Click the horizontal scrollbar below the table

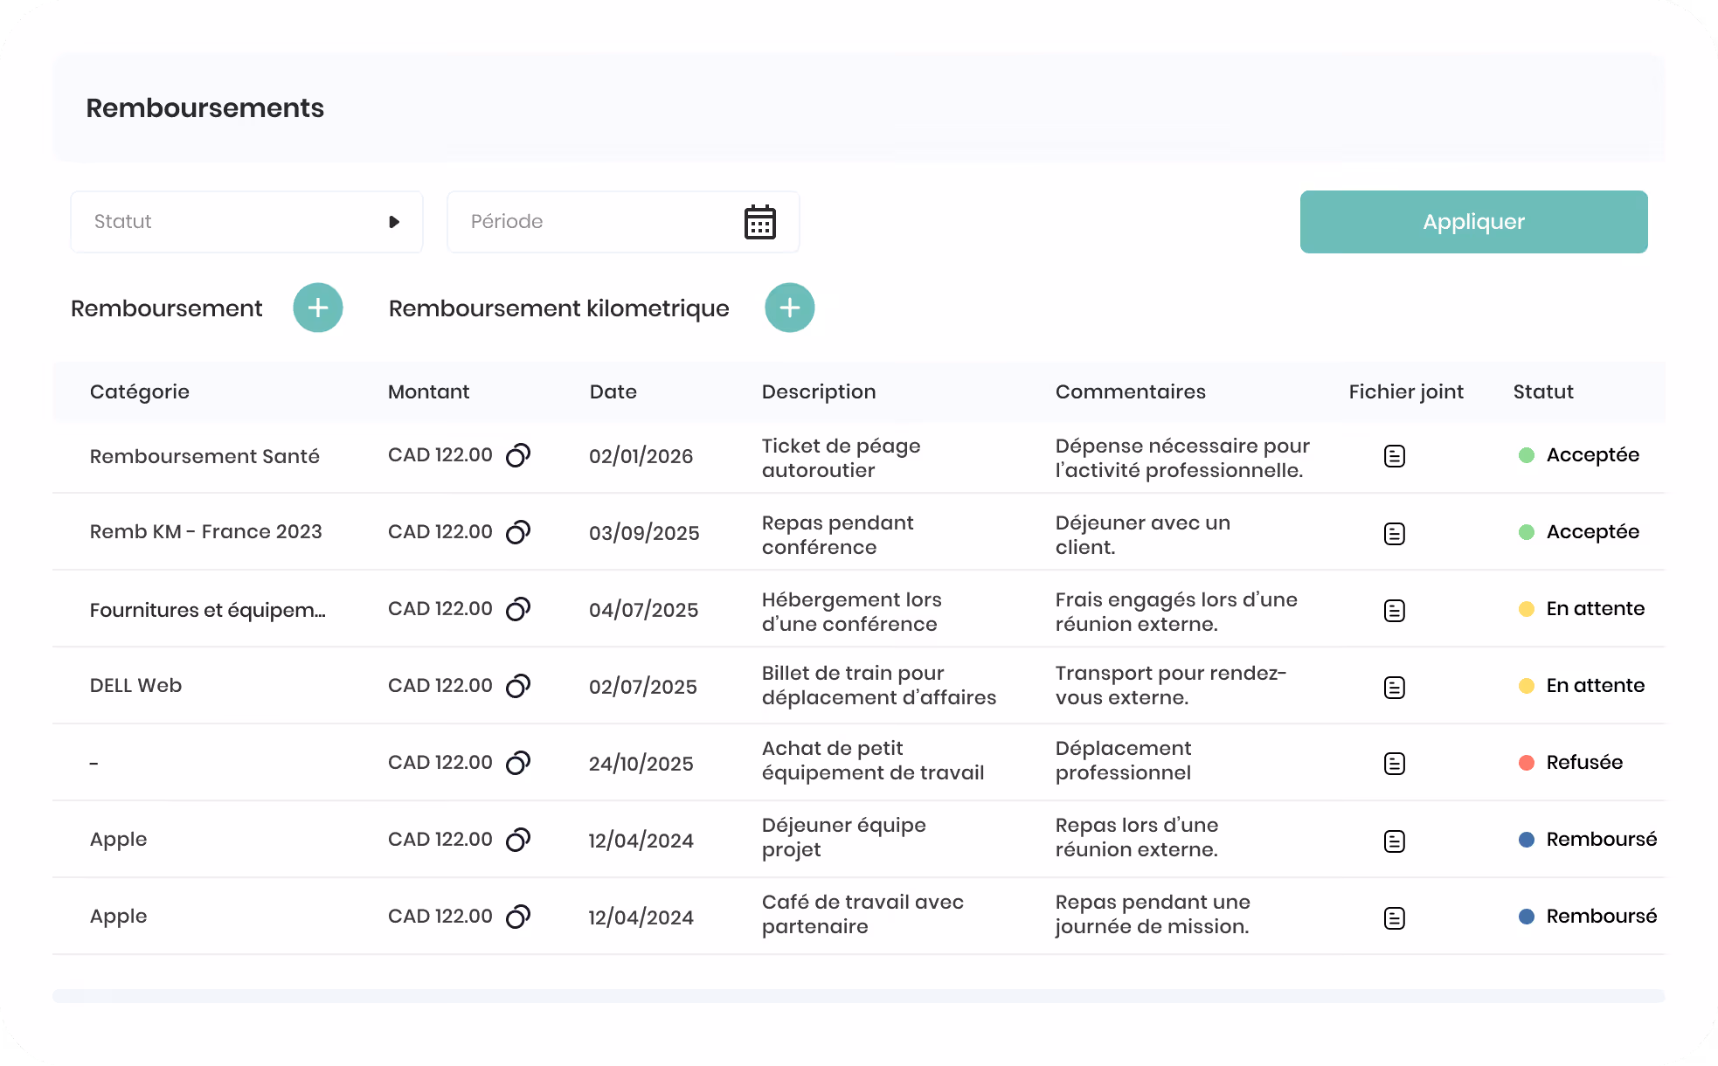tap(859, 996)
